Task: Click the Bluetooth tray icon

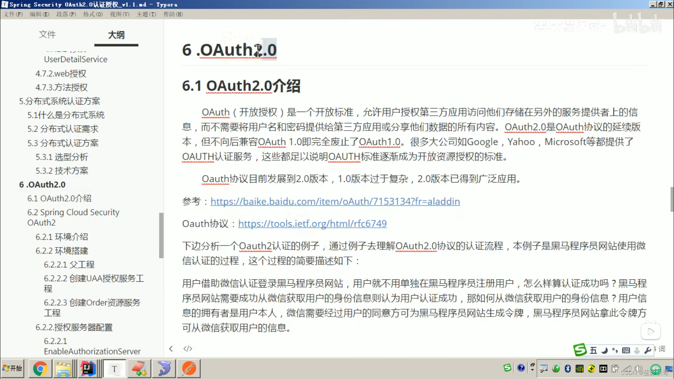Action: [x=568, y=368]
